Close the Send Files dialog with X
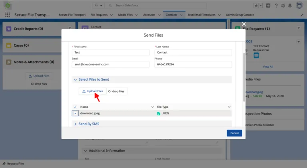This screenshot has width=307, height=168. 244,24
